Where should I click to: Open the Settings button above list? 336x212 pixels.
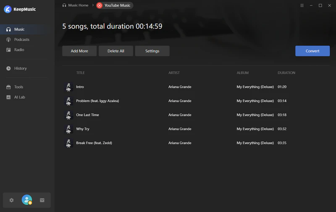[x=152, y=51]
